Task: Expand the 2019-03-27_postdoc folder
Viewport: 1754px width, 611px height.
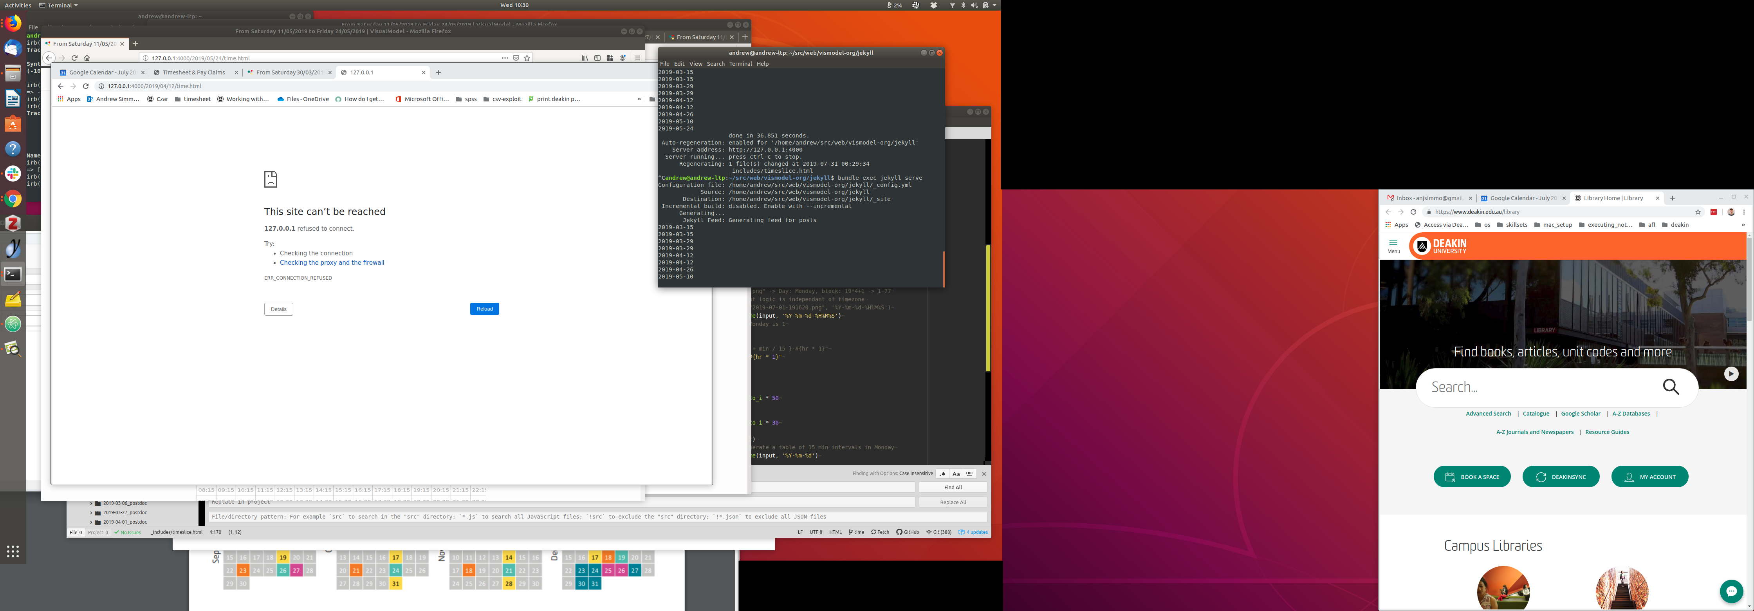Action: tap(91, 513)
